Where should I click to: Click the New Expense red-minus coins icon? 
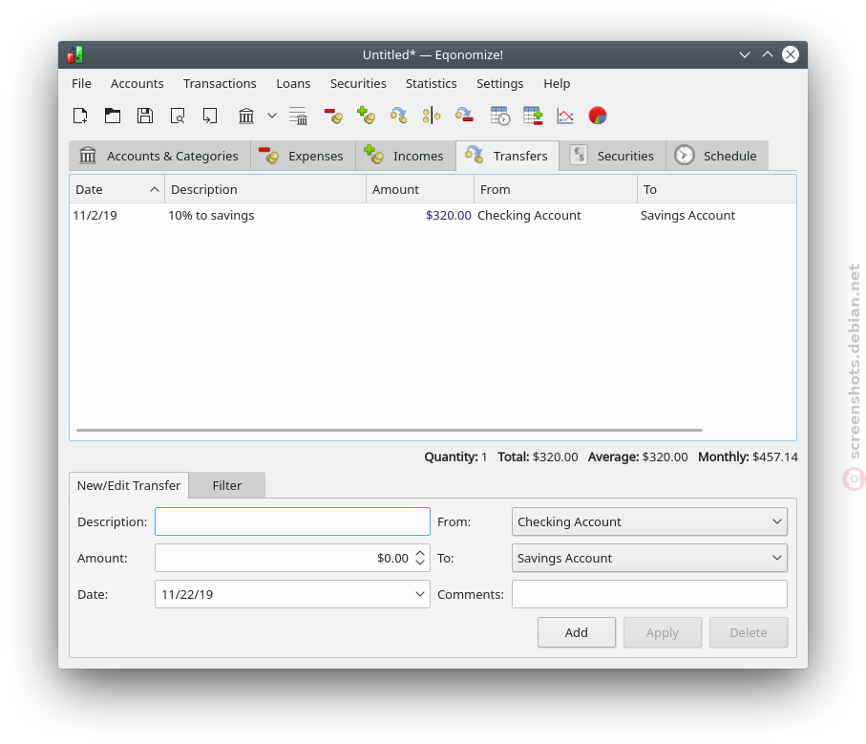[333, 116]
